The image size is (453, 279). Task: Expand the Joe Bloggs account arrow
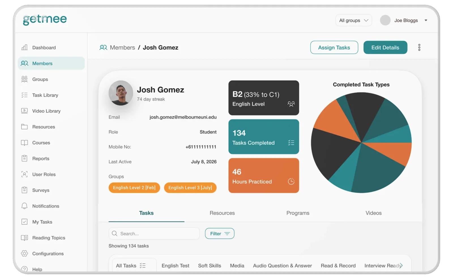426,20
